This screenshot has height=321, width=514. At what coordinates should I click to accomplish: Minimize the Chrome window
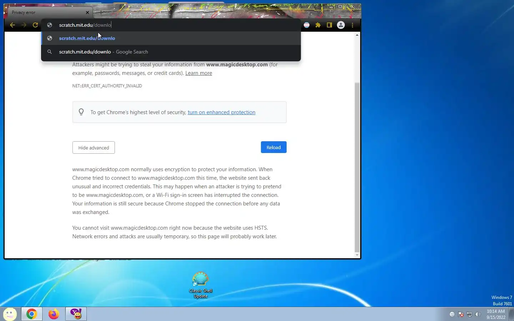(x=332, y=6)
